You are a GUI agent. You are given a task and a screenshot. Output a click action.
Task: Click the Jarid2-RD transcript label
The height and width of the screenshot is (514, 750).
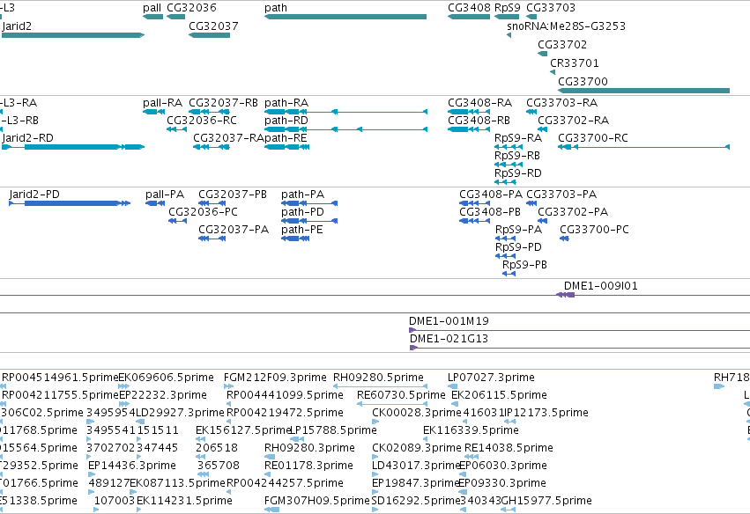[27, 138]
